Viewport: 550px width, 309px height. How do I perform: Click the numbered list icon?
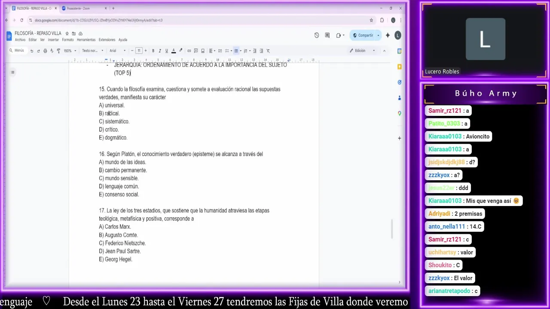pos(245,51)
